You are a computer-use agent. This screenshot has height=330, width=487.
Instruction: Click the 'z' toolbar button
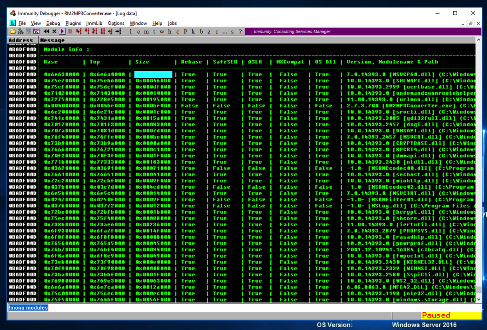click(209, 31)
